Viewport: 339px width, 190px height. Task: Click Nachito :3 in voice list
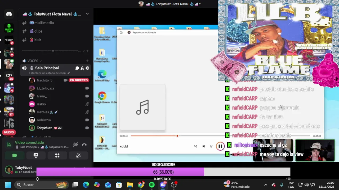click(x=44, y=80)
